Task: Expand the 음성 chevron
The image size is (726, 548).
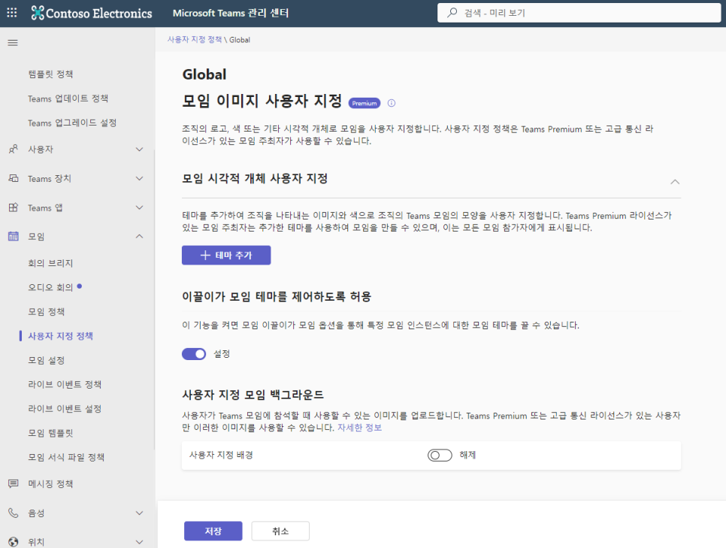Action: point(139,513)
